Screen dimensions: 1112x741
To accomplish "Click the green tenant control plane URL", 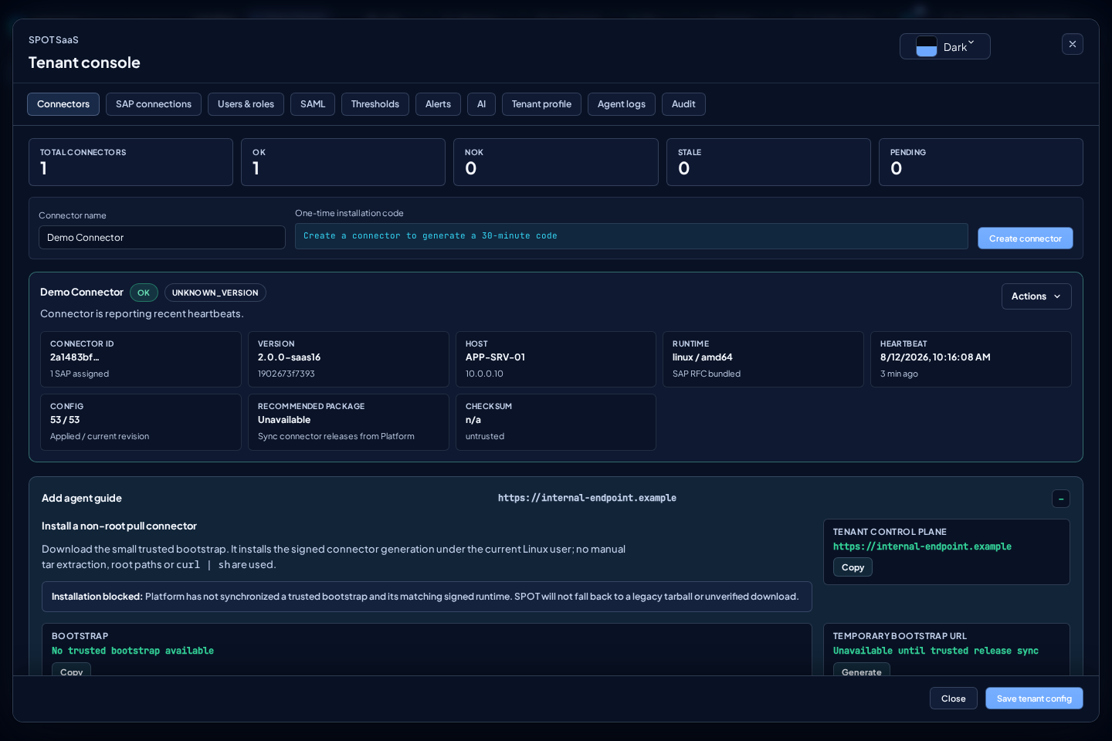I will [x=922, y=546].
